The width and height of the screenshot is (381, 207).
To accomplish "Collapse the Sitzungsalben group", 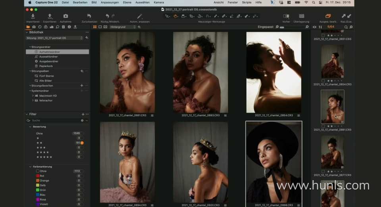I will (30, 71).
